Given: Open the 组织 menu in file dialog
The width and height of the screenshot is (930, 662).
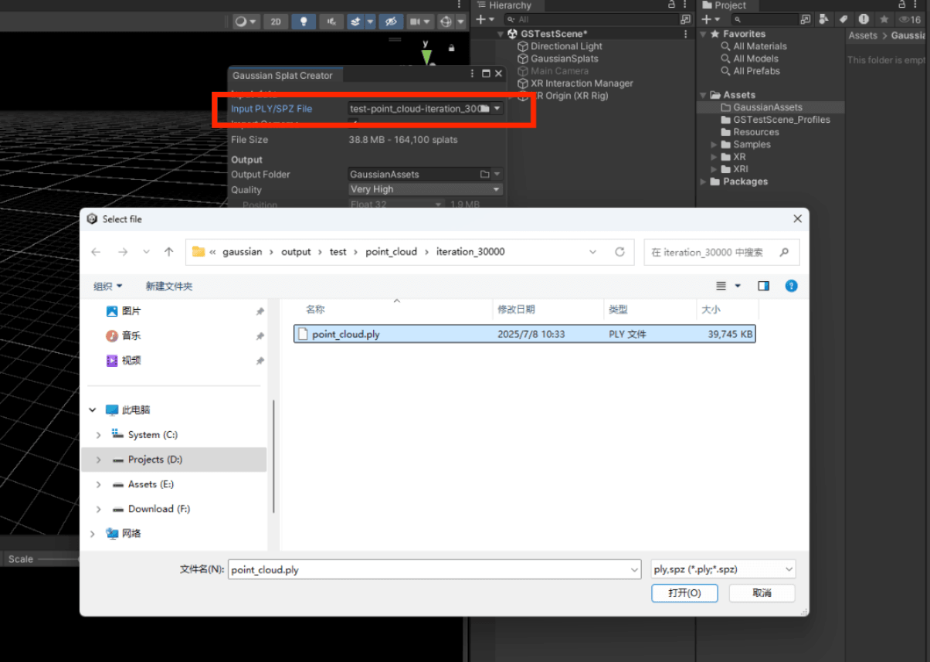Looking at the screenshot, I should click(107, 286).
